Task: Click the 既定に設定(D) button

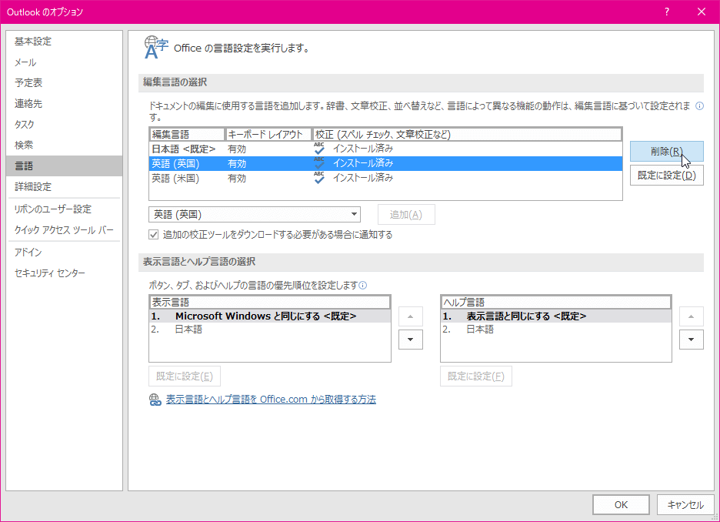Action: [x=666, y=176]
